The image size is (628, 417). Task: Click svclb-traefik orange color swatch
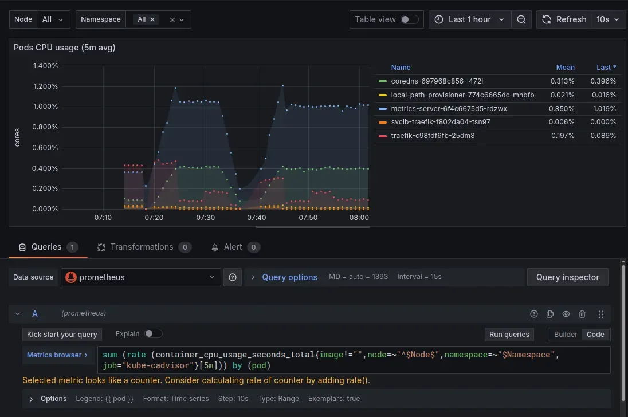point(383,123)
